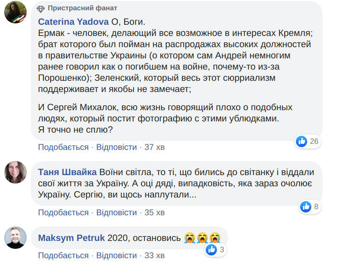Open Таня Швайка's profile name link

(x=67, y=172)
